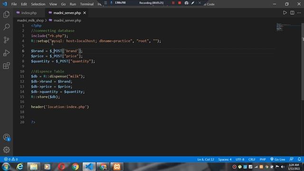
Task: Open the Windows Start button
Action: coord(6,167)
